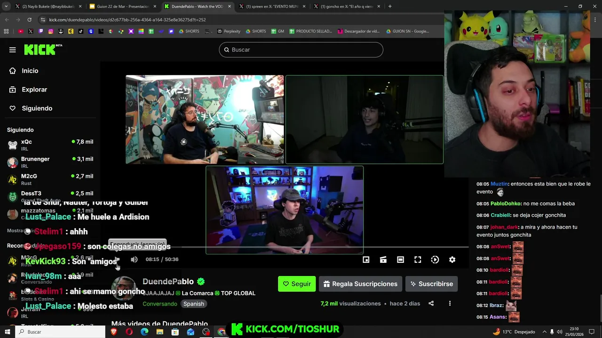Open the notification center icon
Viewport: 602px width, 338px height.
click(x=592, y=332)
